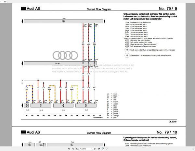195x151 pixels.
Task: Click the circled 'L5' connection symbol
Action: [x=127, y=55]
